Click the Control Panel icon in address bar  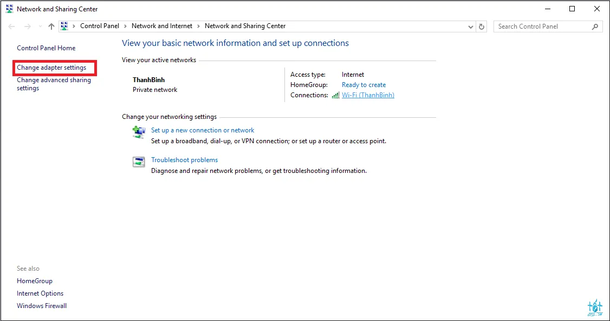pos(64,26)
